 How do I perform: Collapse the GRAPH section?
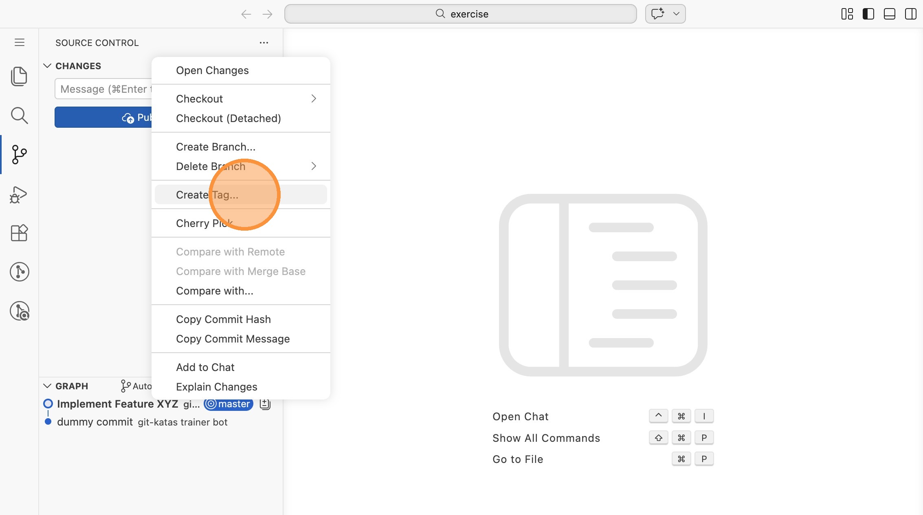pos(47,386)
